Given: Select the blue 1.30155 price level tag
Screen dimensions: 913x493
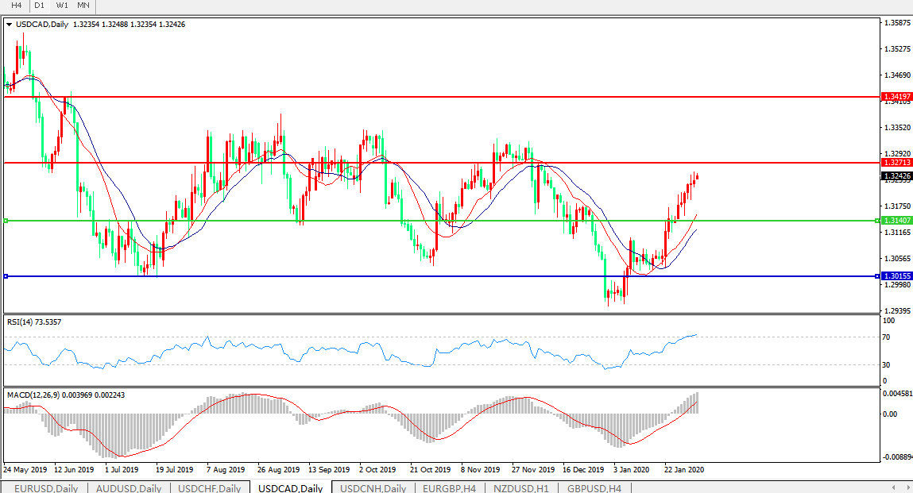Looking at the screenshot, I should point(896,275).
